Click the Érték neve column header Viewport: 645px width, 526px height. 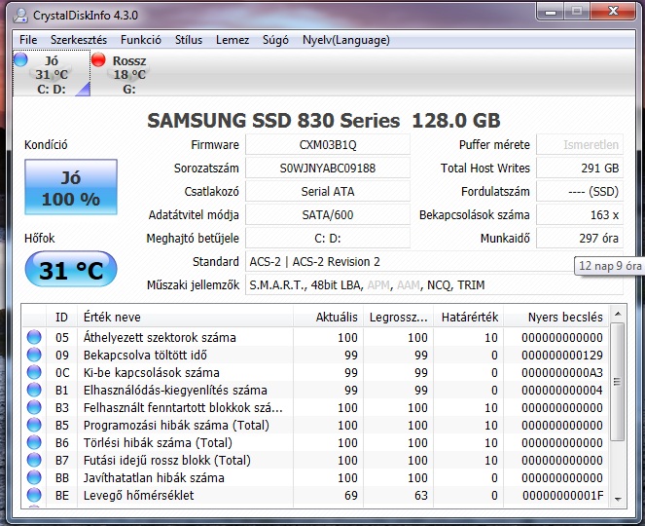point(185,318)
